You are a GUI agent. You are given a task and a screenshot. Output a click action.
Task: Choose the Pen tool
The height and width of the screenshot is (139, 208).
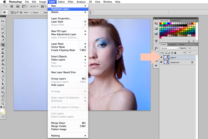point(3,76)
